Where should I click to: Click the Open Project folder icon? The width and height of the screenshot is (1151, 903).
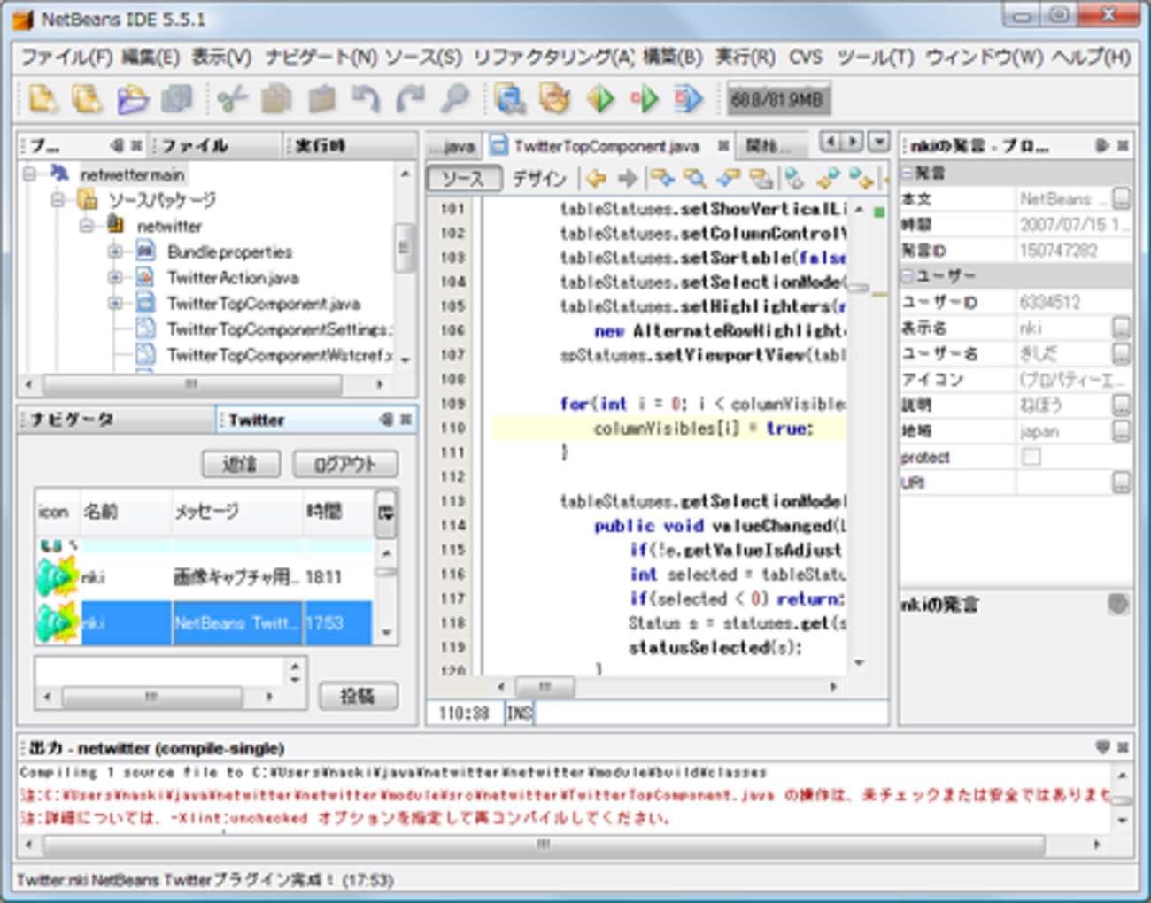(x=133, y=99)
